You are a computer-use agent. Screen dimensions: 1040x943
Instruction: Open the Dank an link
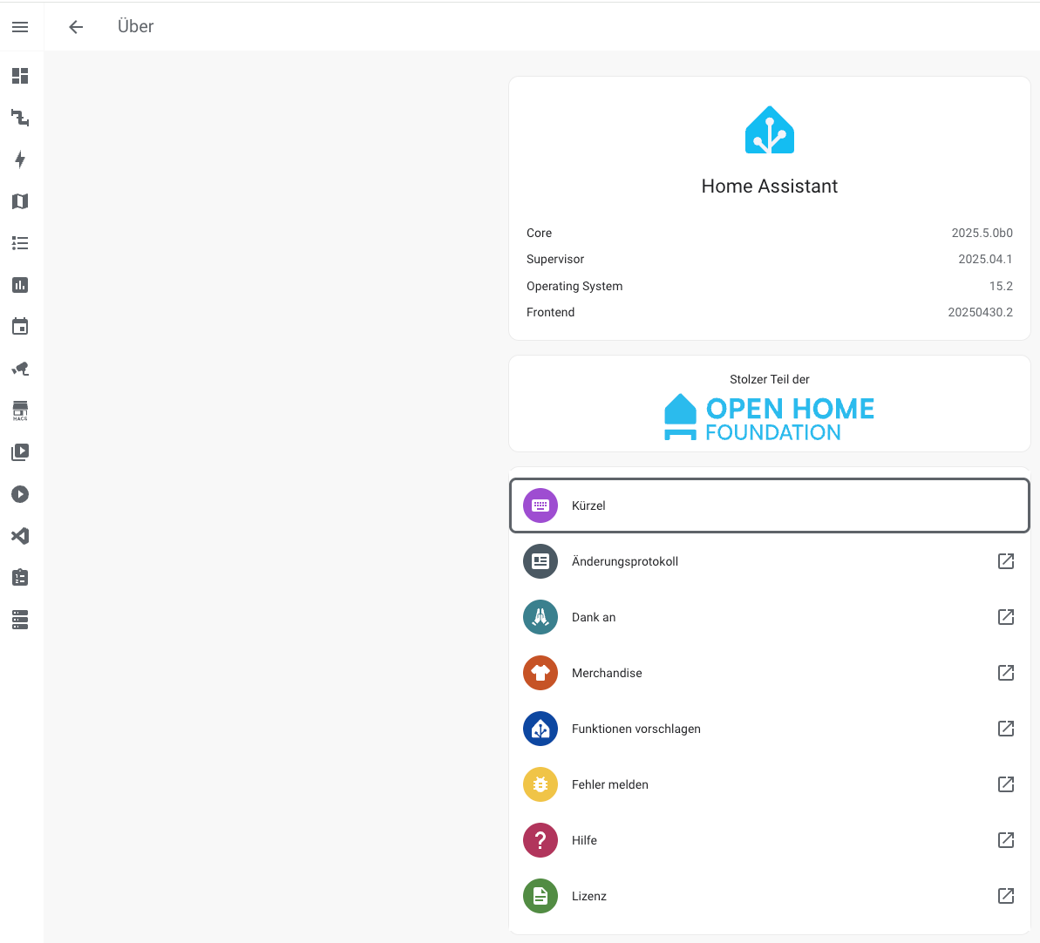(x=770, y=617)
